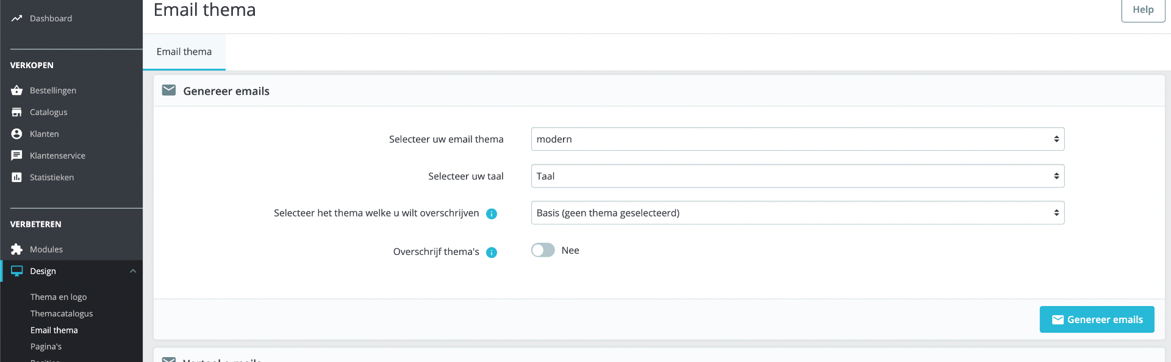Click the Dashboard trend icon

pos(16,18)
